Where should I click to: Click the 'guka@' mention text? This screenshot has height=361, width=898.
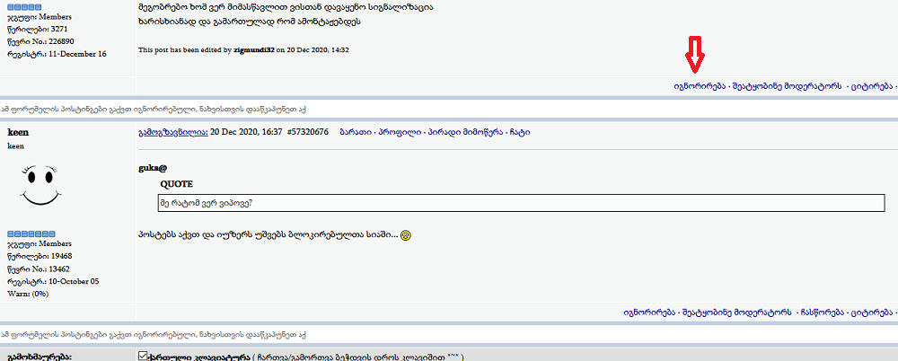tap(153, 168)
